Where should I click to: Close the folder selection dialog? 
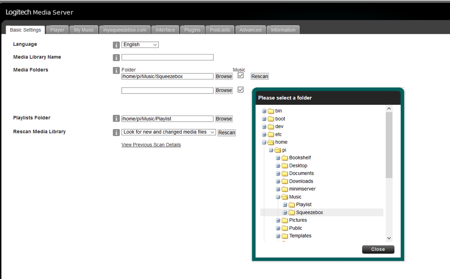coord(378,249)
